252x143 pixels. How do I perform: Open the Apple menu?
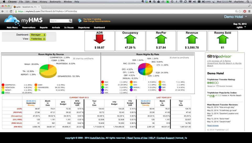[4, 2]
